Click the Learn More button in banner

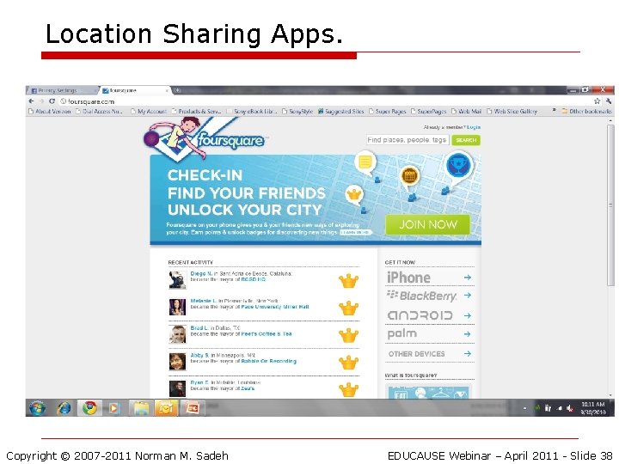pyautogui.click(x=356, y=232)
